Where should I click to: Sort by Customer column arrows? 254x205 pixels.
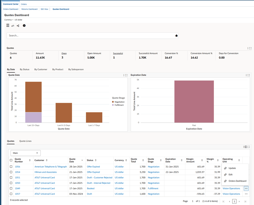(x=47, y=160)
